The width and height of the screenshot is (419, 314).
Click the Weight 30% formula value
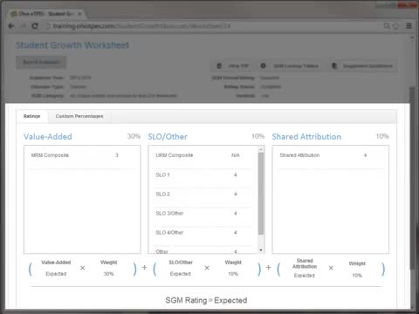108,274
